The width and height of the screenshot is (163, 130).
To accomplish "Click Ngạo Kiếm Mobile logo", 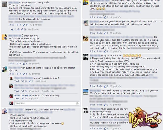I will pyautogui.click(x=145, y=118).
